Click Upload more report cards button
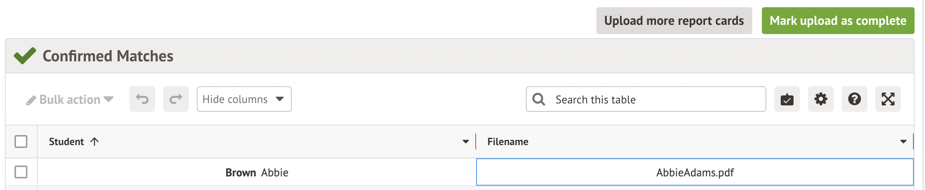Screen dimensions: 925x190 [x=674, y=20]
